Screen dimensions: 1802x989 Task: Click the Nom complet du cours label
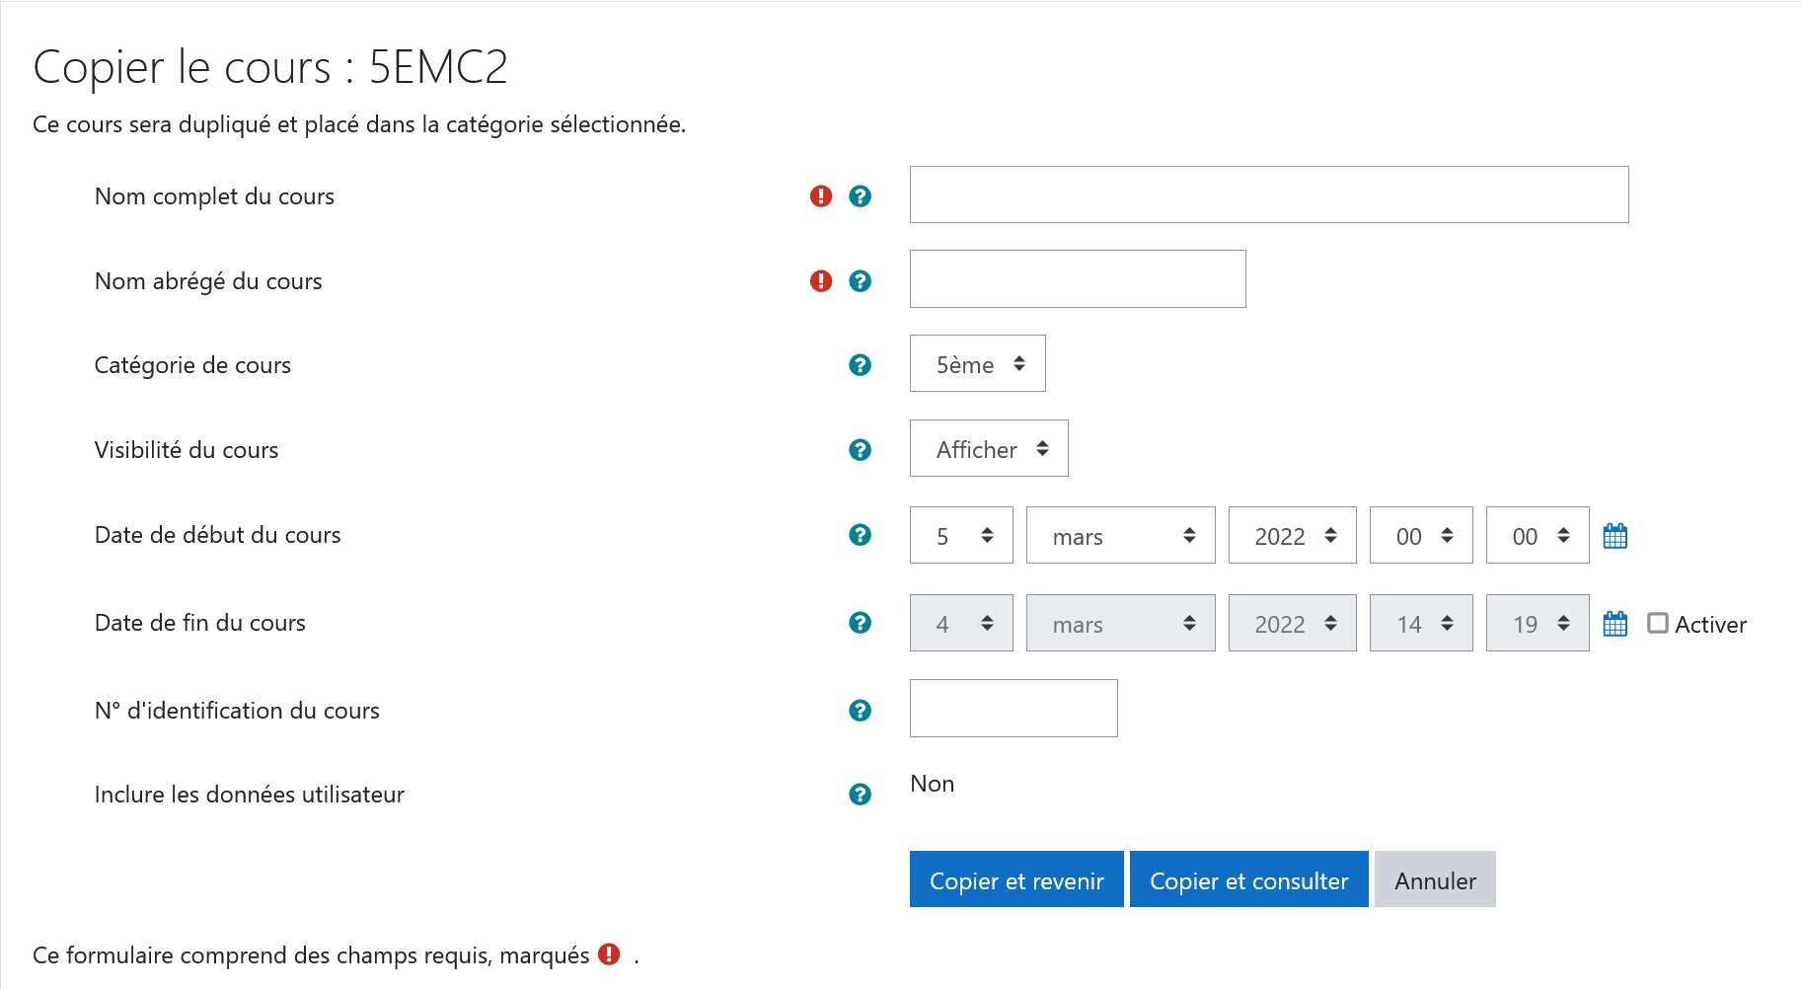coord(214,196)
